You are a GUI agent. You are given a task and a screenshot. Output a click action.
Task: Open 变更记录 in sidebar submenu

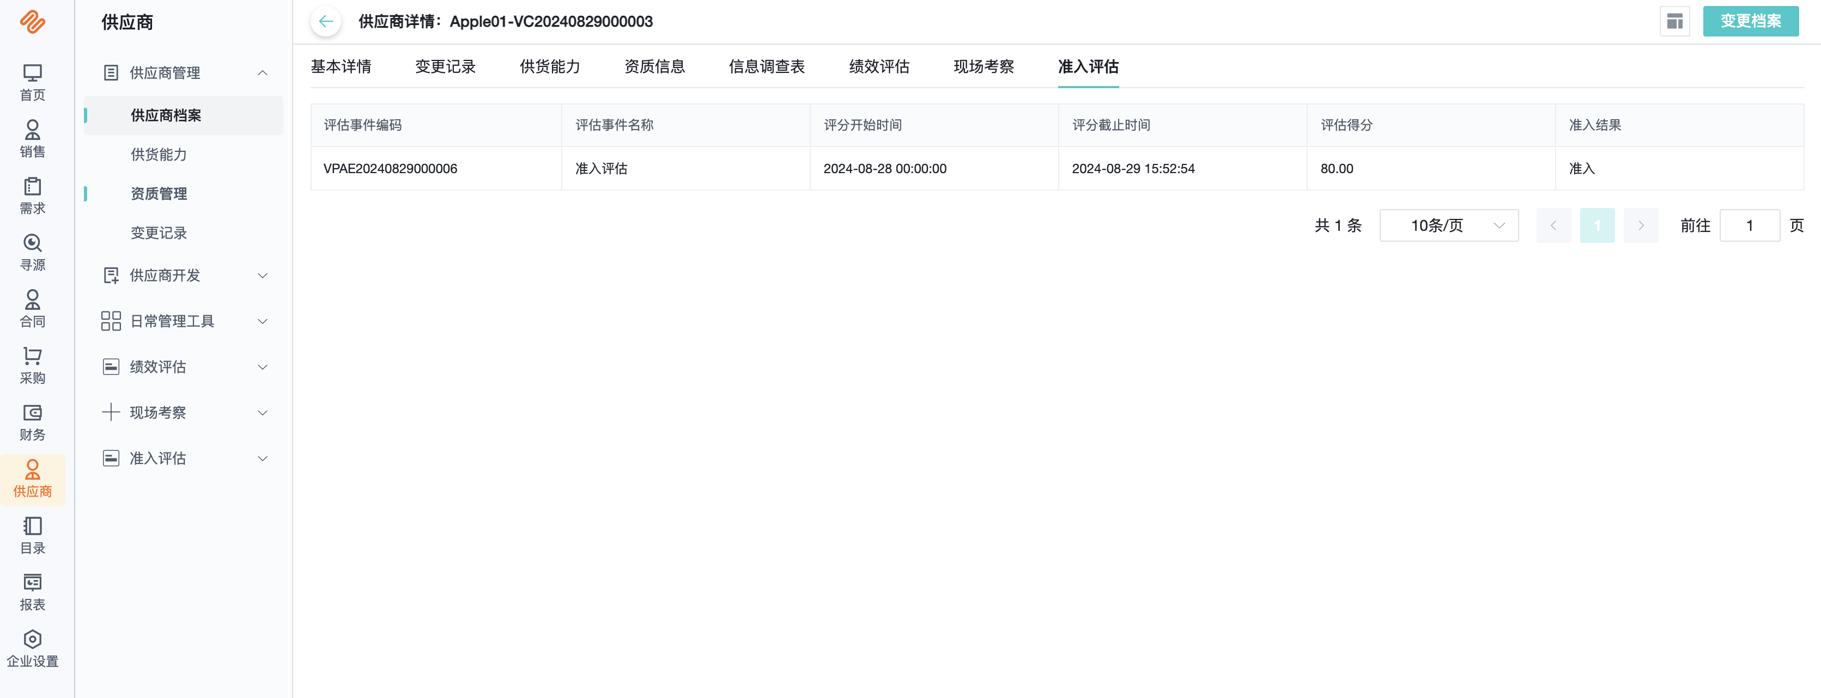pos(159,233)
